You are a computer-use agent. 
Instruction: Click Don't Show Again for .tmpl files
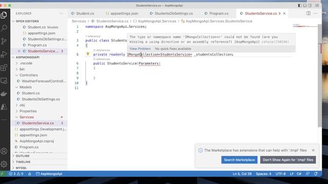(x=288, y=160)
